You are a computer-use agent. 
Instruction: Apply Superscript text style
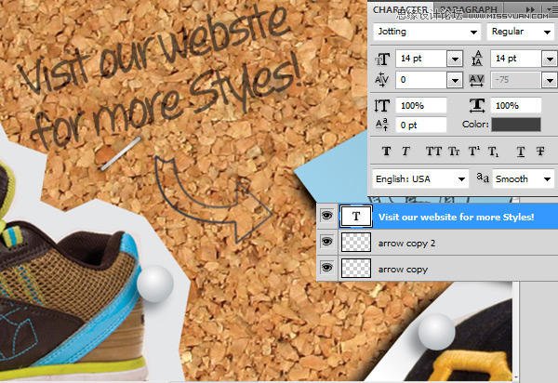pyautogui.click(x=473, y=152)
